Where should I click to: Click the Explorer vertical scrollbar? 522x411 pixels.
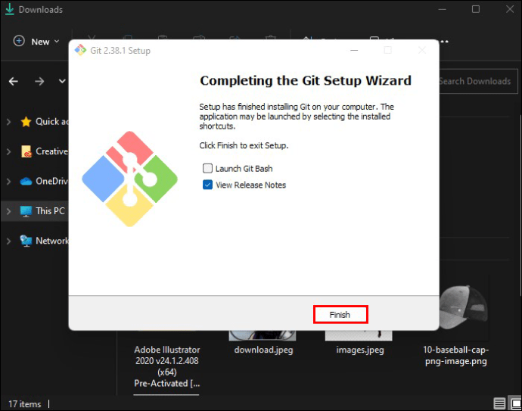(520, 205)
